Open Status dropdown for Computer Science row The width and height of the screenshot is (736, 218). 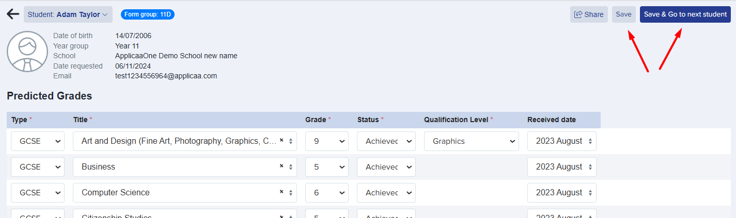[x=386, y=193]
